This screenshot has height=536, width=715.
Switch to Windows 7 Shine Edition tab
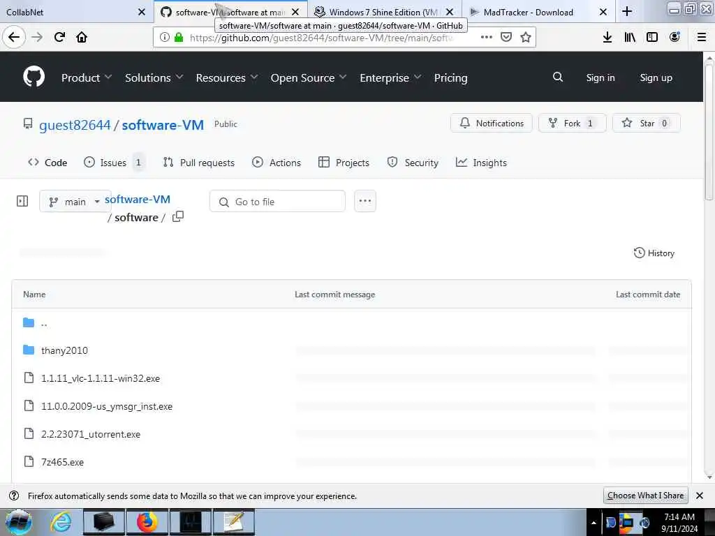click(383, 12)
